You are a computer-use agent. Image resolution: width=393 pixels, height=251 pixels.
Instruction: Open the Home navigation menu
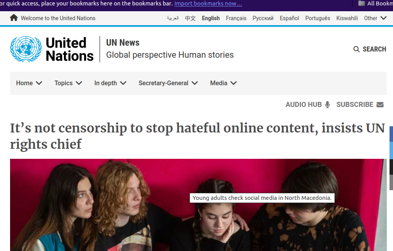point(29,83)
